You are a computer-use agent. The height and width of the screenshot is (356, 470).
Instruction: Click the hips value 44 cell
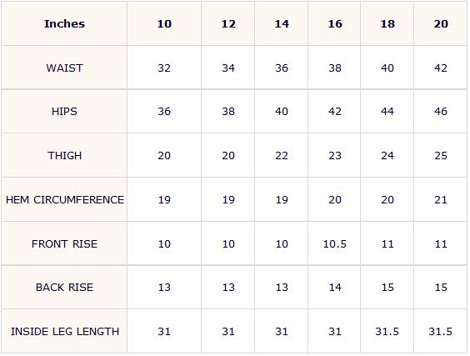tap(387, 112)
